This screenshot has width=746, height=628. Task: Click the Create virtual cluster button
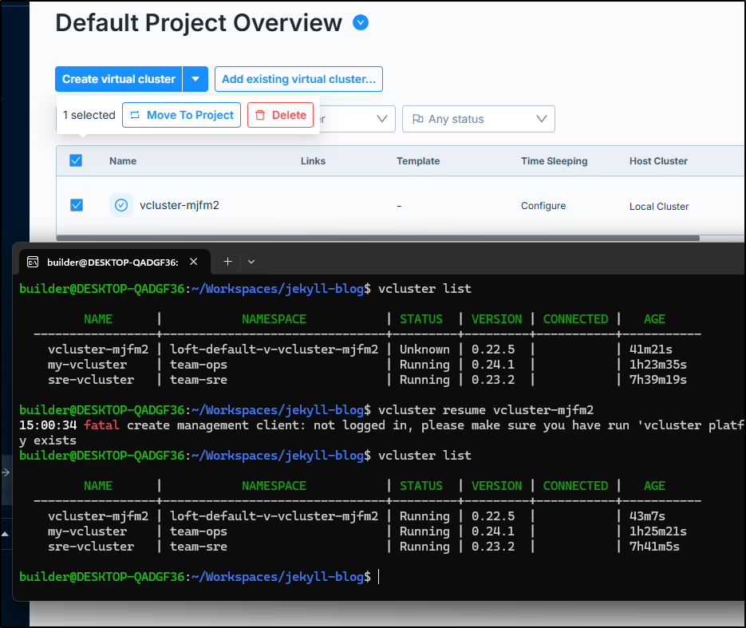118,79
